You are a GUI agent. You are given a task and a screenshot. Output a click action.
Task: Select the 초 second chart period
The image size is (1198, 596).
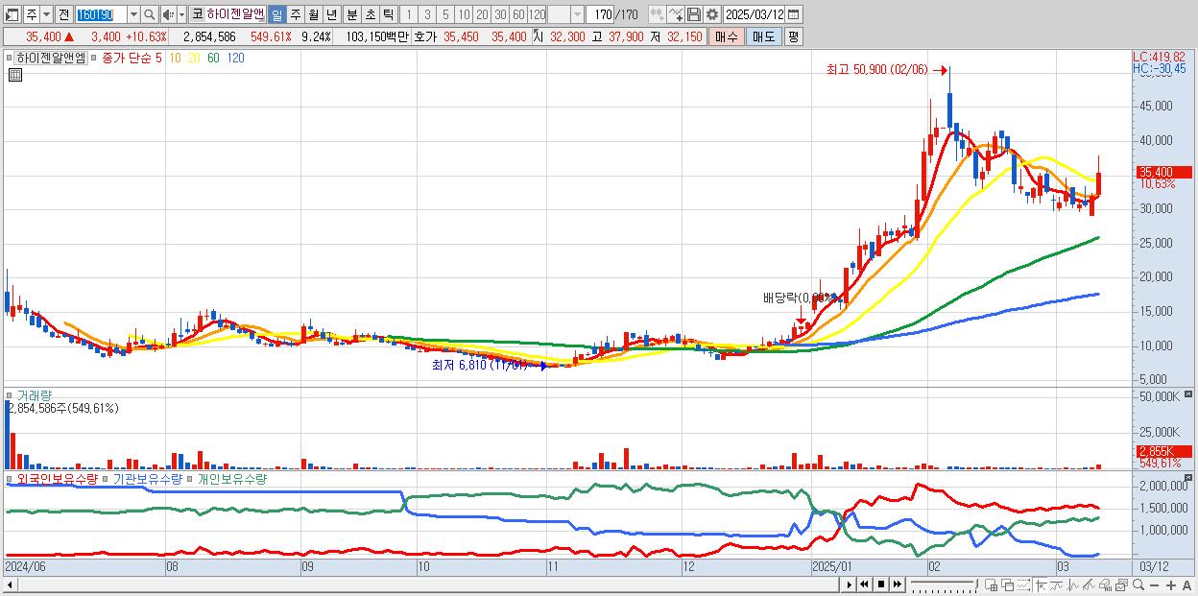[370, 14]
